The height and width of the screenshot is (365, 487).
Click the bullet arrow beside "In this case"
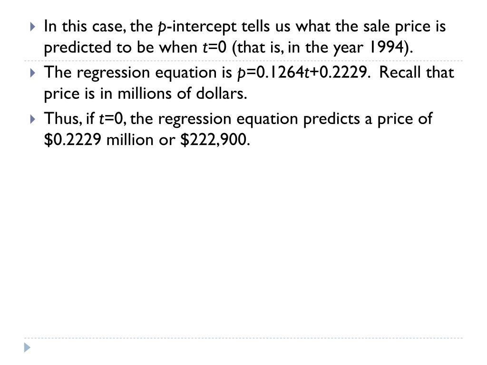[x=33, y=27]
